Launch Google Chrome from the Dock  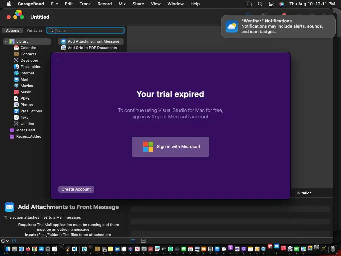click(x=35, y=249)
